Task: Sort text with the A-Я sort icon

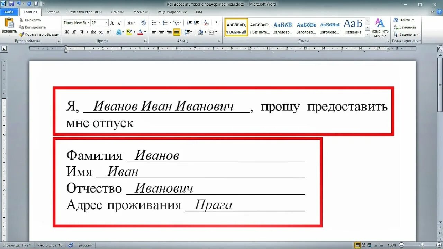Action: [207, 23]
